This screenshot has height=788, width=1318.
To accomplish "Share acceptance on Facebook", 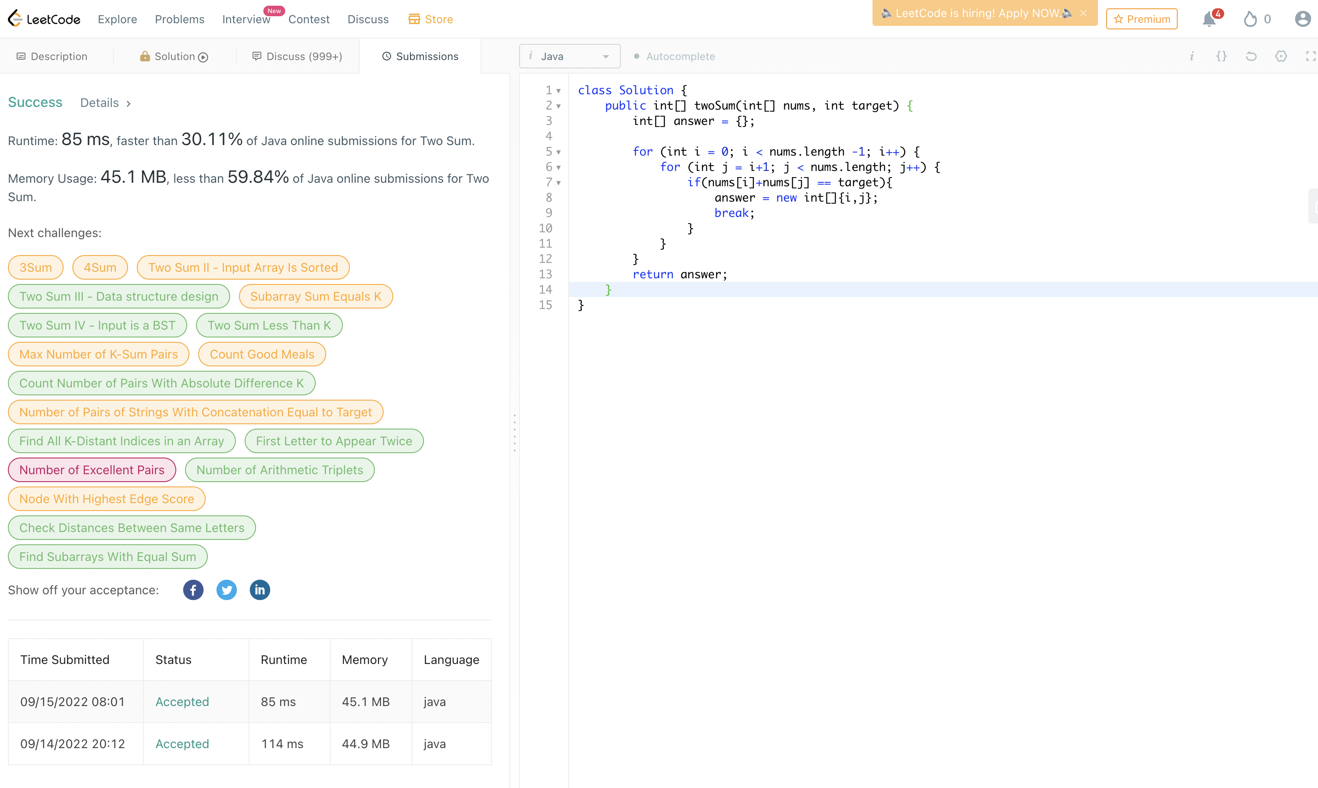I will [x=193, y=590].
